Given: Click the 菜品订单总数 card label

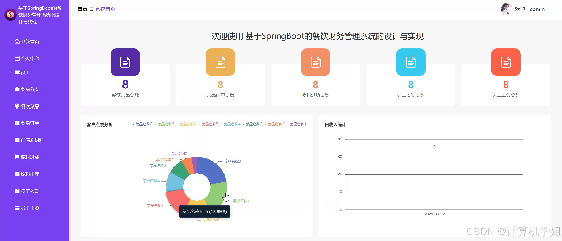Looking at the screenshot, I should [x=220, y=95].
